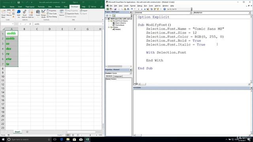Toggle Folders in Project pane
253x142 pixels.
coord(114,16)
